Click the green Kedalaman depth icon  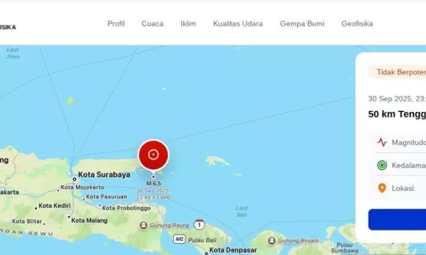point(382,165)
